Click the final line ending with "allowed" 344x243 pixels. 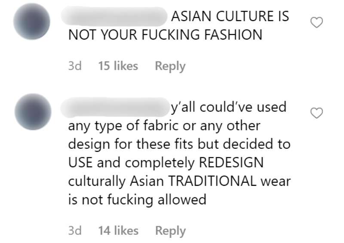click(x=137, y=200)
